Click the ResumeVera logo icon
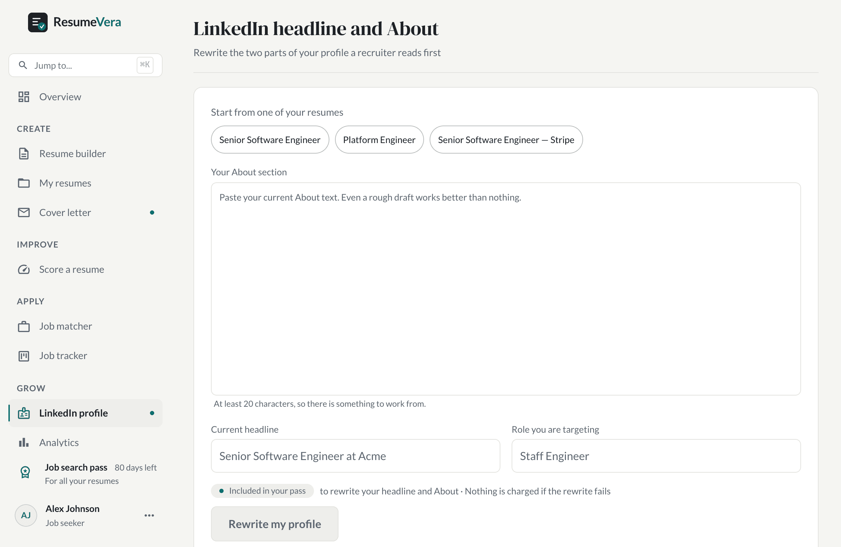 38,22
